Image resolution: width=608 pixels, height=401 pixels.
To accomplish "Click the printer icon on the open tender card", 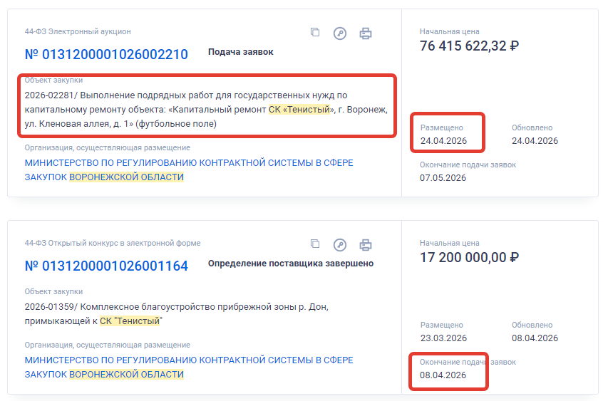I will 366,244.
